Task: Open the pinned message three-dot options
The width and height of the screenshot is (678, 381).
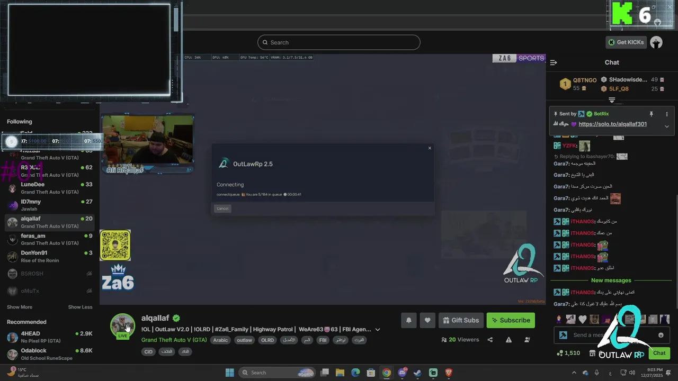Action: [x=667, y=114]
